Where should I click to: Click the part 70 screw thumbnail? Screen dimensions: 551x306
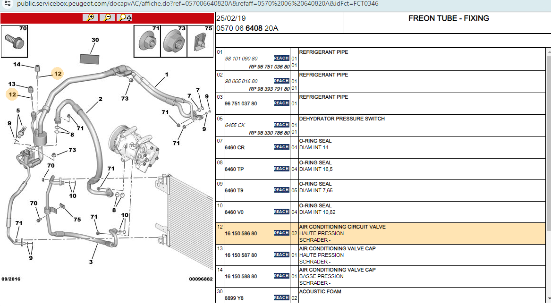click(x=15, y=41)
